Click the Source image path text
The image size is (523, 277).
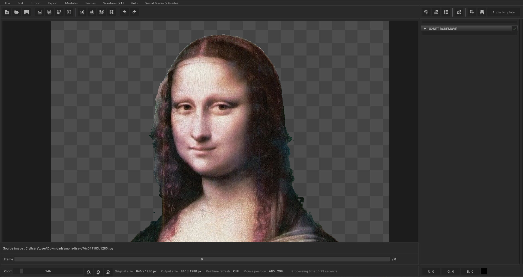click(x=58, y=248)
